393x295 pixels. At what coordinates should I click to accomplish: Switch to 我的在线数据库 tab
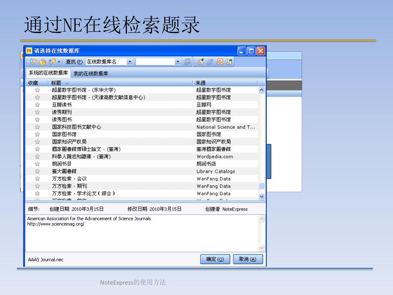pyautogui.click(x=91, y=73)
